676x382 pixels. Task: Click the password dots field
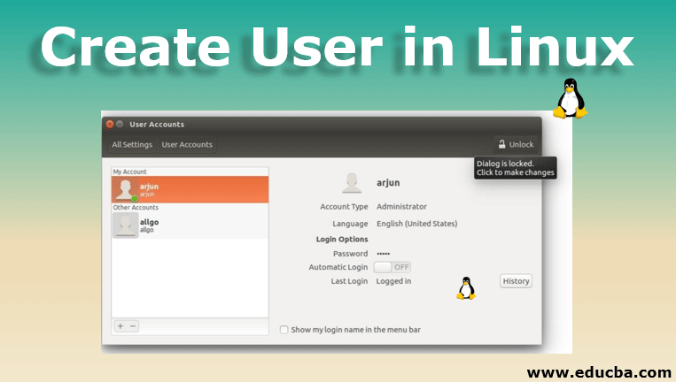[x=384, y=254]
